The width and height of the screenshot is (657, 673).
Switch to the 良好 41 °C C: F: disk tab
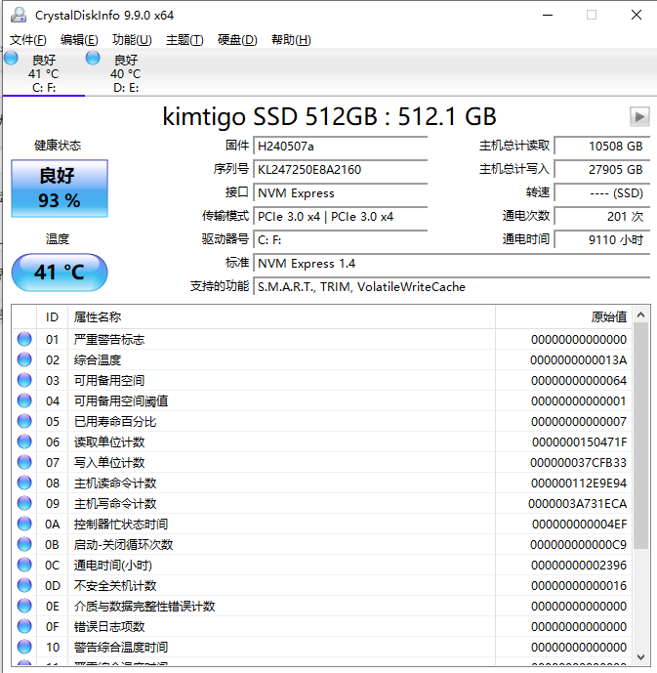[x=44, y=73]
